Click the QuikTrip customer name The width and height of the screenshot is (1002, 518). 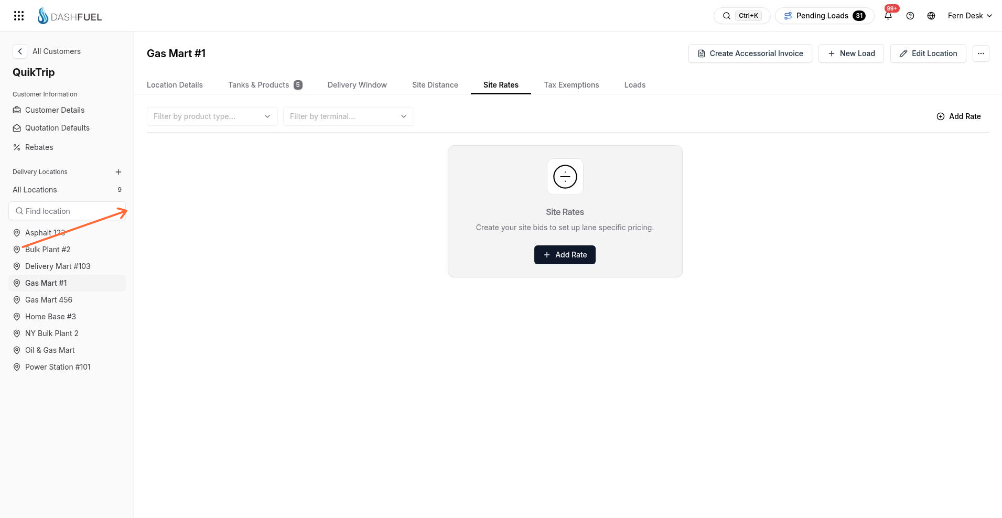click(34, 72)
